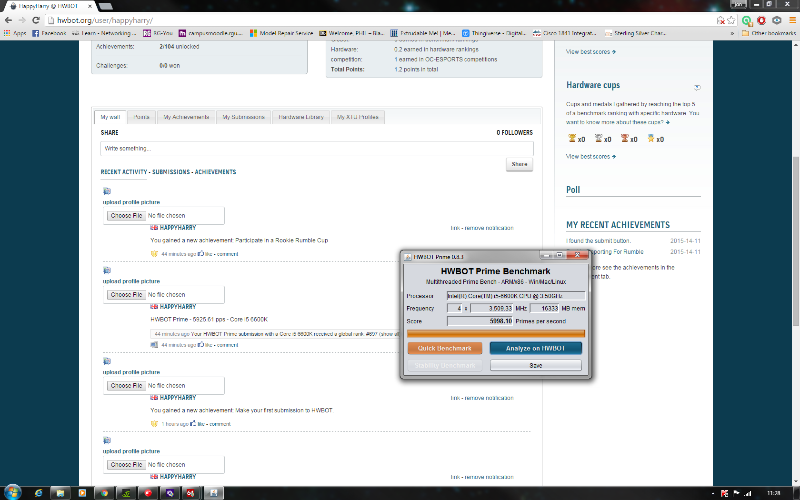Image resolution: width=800 pixels, height=500 pixels.
Task: Click the star medal cup icon
Action: [x=650, y=139]
